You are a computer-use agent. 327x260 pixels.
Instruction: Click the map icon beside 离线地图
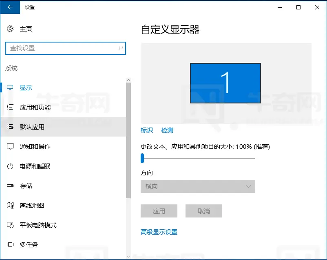click(10, 205)
